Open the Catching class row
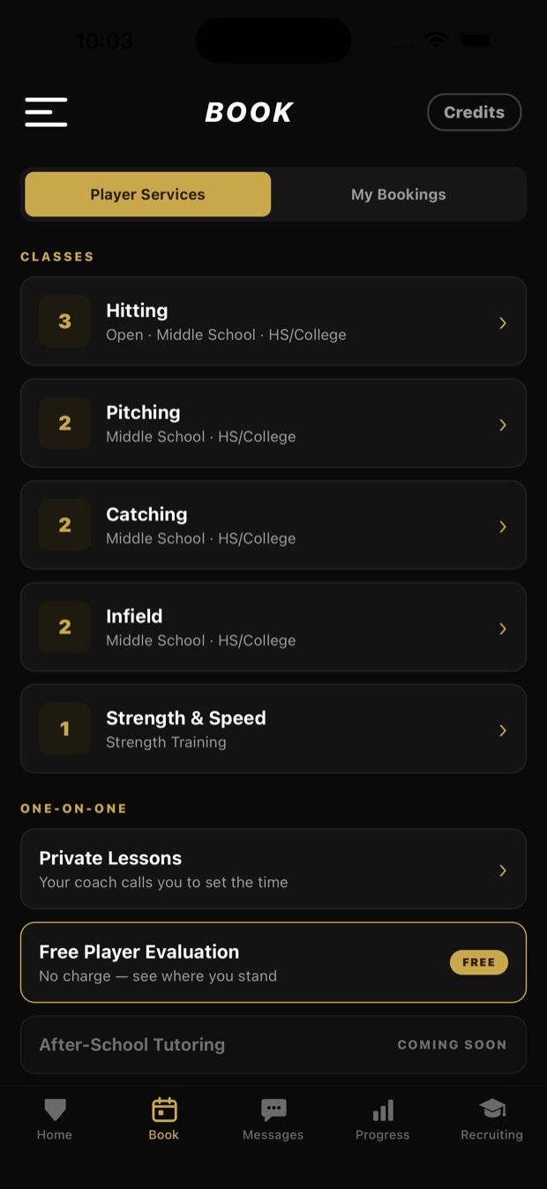547x1189 pixels. click(273, 525)
